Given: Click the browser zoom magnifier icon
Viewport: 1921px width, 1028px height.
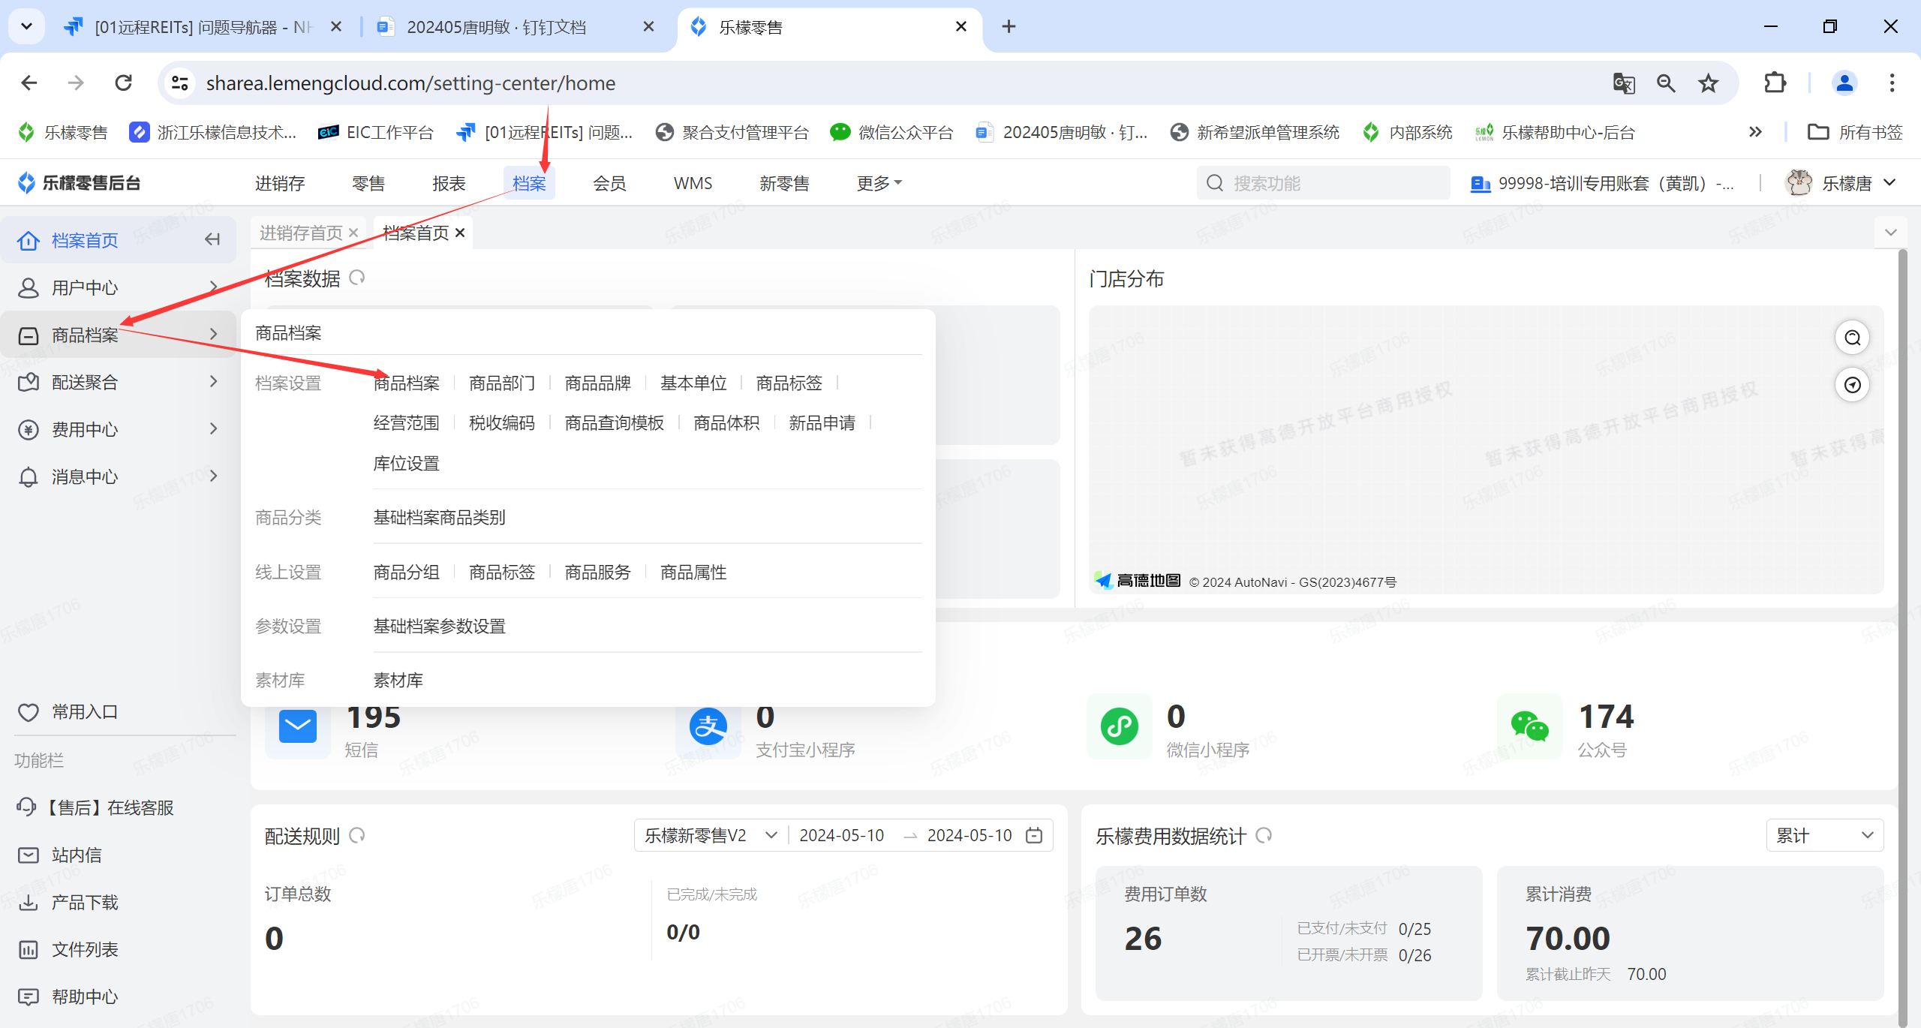Looking at the screenshot, I should 1666,83.
